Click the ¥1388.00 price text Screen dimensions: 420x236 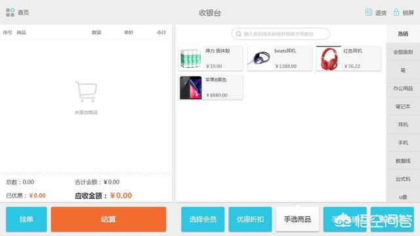(x=286, y=66)
